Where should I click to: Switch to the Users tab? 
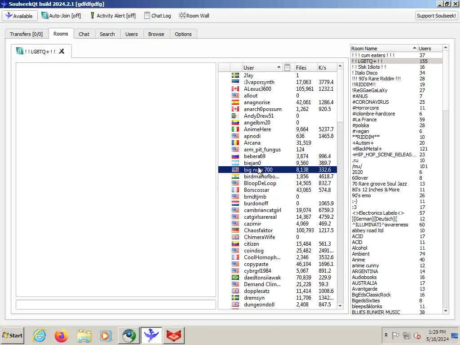pyautogui.click(x=132, y=34)
